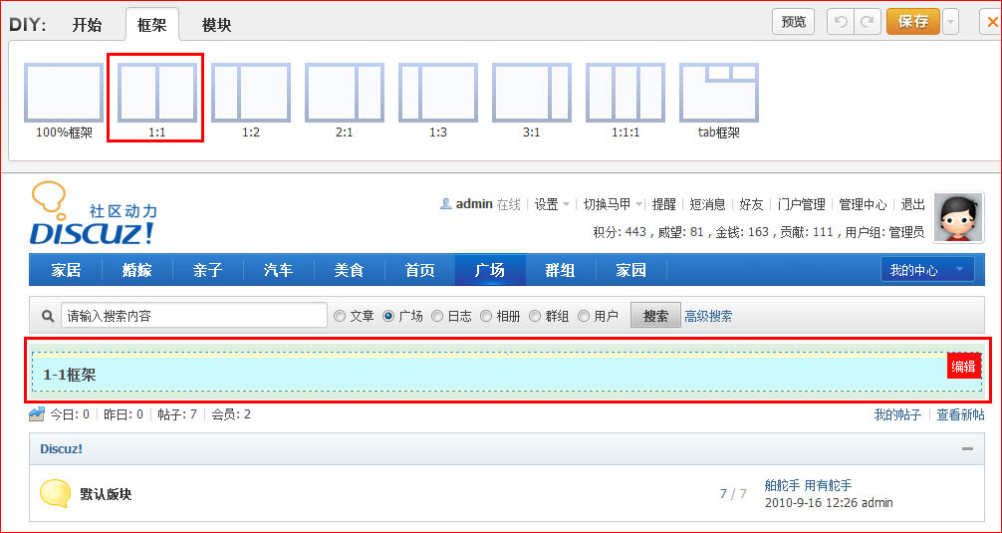The image size is (1002, 533).
Task: Click the search text input field
Action: pos(194,316)
